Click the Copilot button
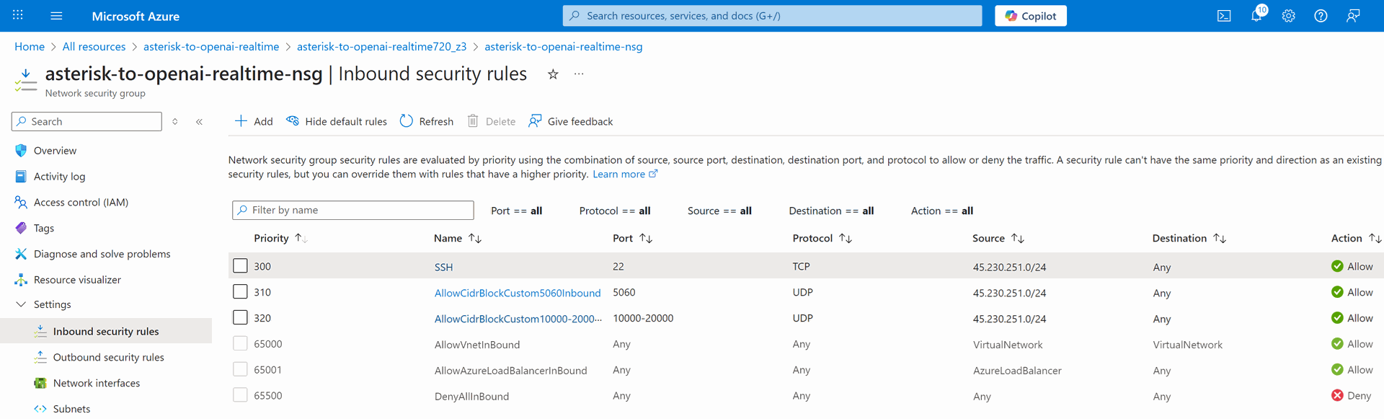The height and width of the screenshot is (419, 1384). pyautogui.click(x=1030, y=16)
